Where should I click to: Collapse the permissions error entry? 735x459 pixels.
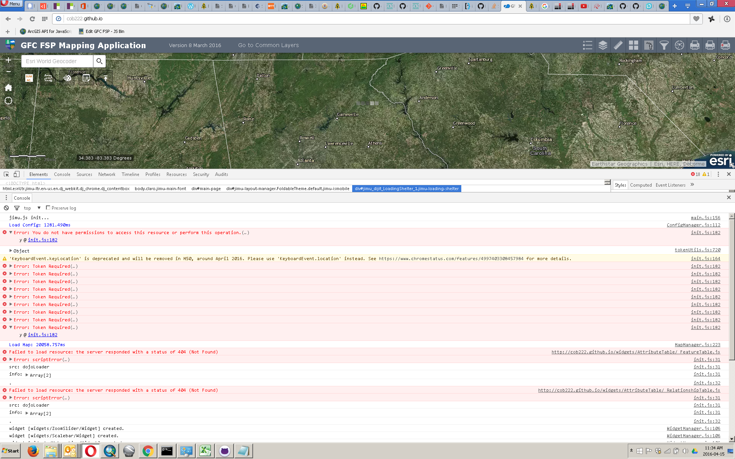pyautogui.click(x=11, y=232)
